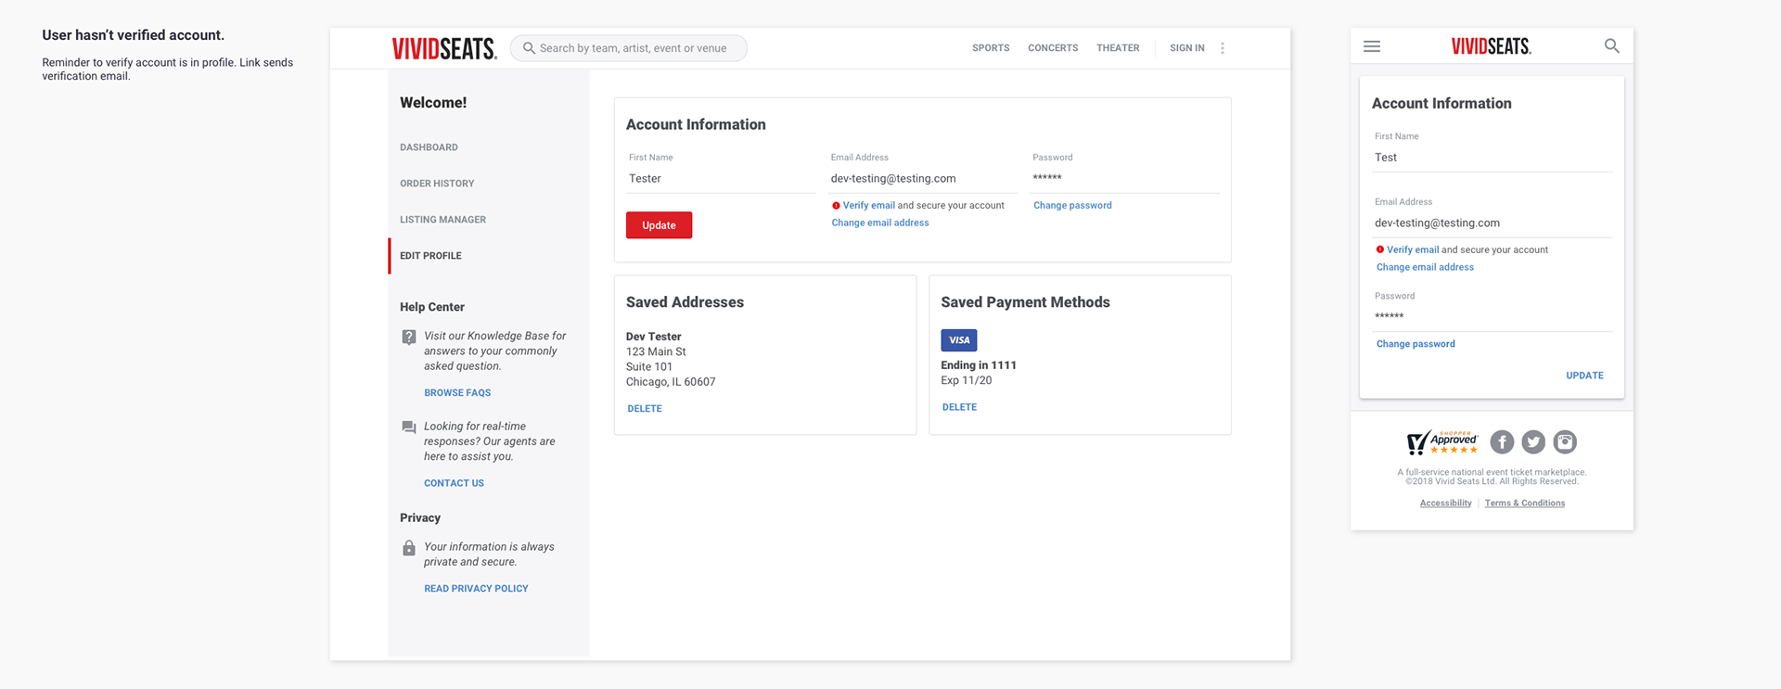Click the desktop Vivid Seats logo
Screen dimensions: 1781x689
click(444, 48)
